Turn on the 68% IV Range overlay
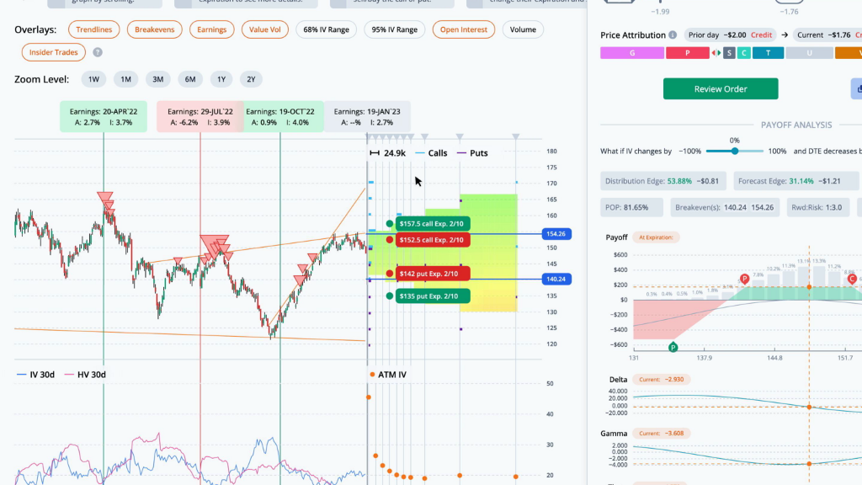The height and width of the screenshot is (485, 862). coord(326,29)
